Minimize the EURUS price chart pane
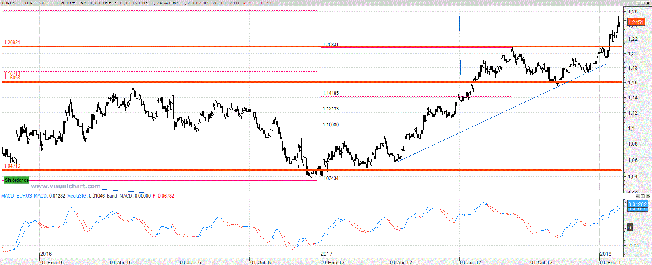 pyautogui.click(x=637, y=3)
